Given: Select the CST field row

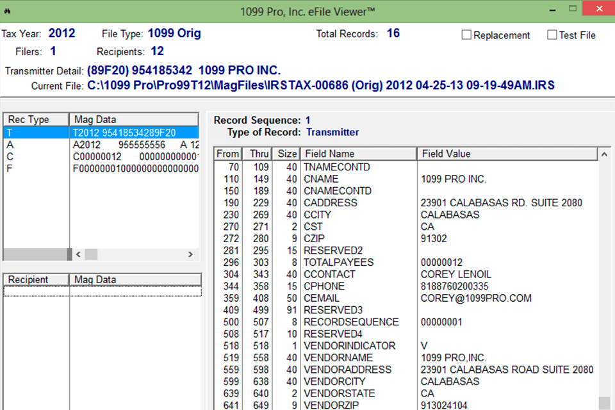Looking at the screenshot, I should 406,227.
